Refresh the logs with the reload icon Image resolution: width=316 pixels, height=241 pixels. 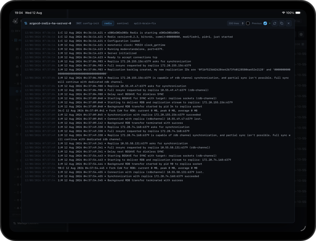(275, 23)
